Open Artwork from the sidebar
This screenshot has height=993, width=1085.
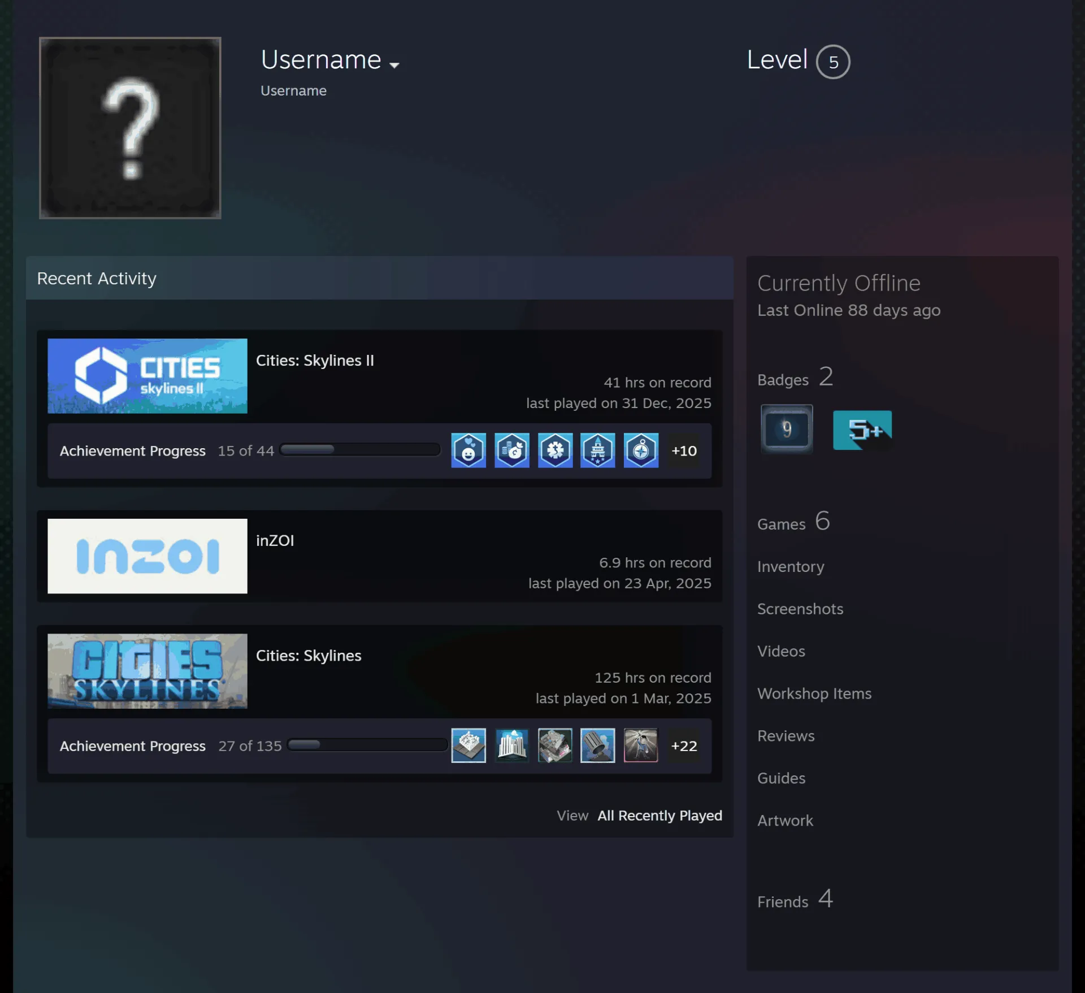point(785,821)
